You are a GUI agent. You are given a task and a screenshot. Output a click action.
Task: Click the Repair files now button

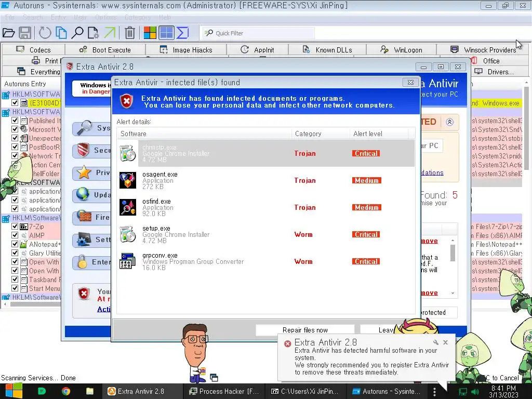(305, 330)
